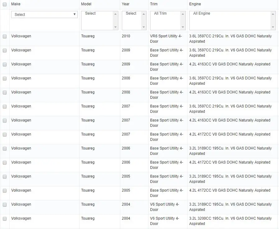Click year 2010 cell
The image size is (279, 229).
tap(126, 36)
